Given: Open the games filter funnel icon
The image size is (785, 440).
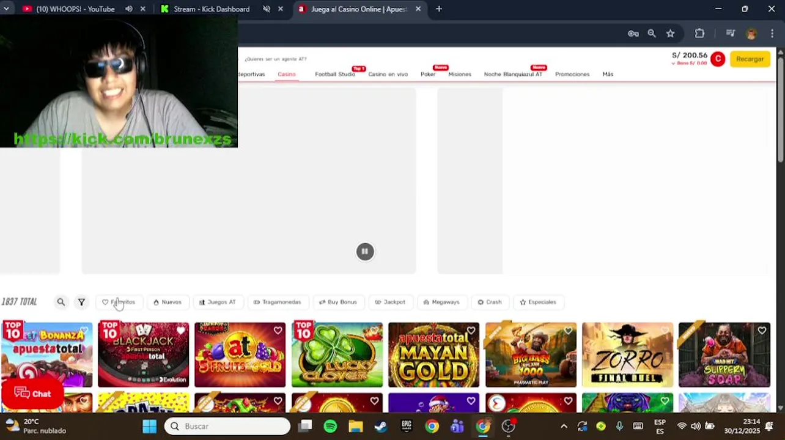Looking at the screenshot, I should point(81,302).
